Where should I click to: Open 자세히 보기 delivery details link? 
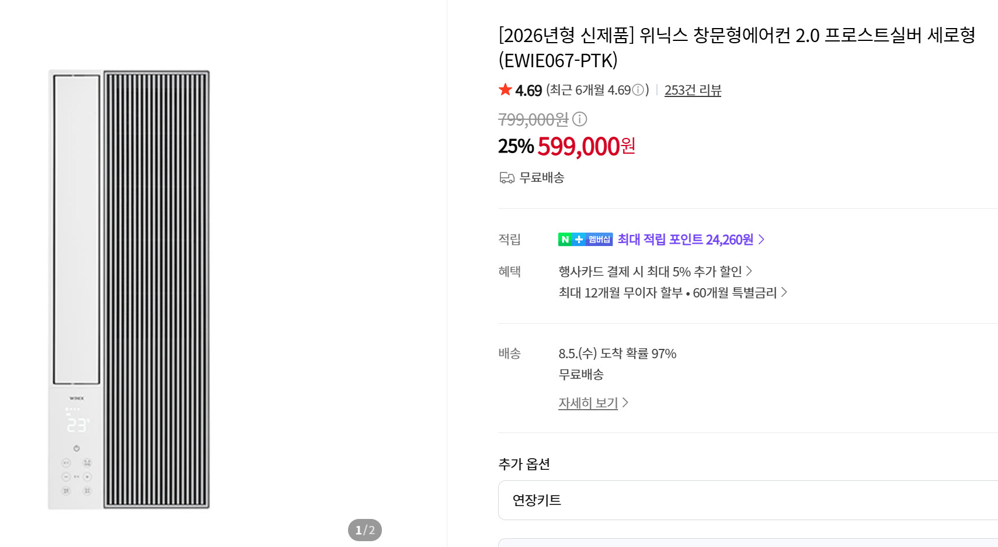click(x=588, y=403)
